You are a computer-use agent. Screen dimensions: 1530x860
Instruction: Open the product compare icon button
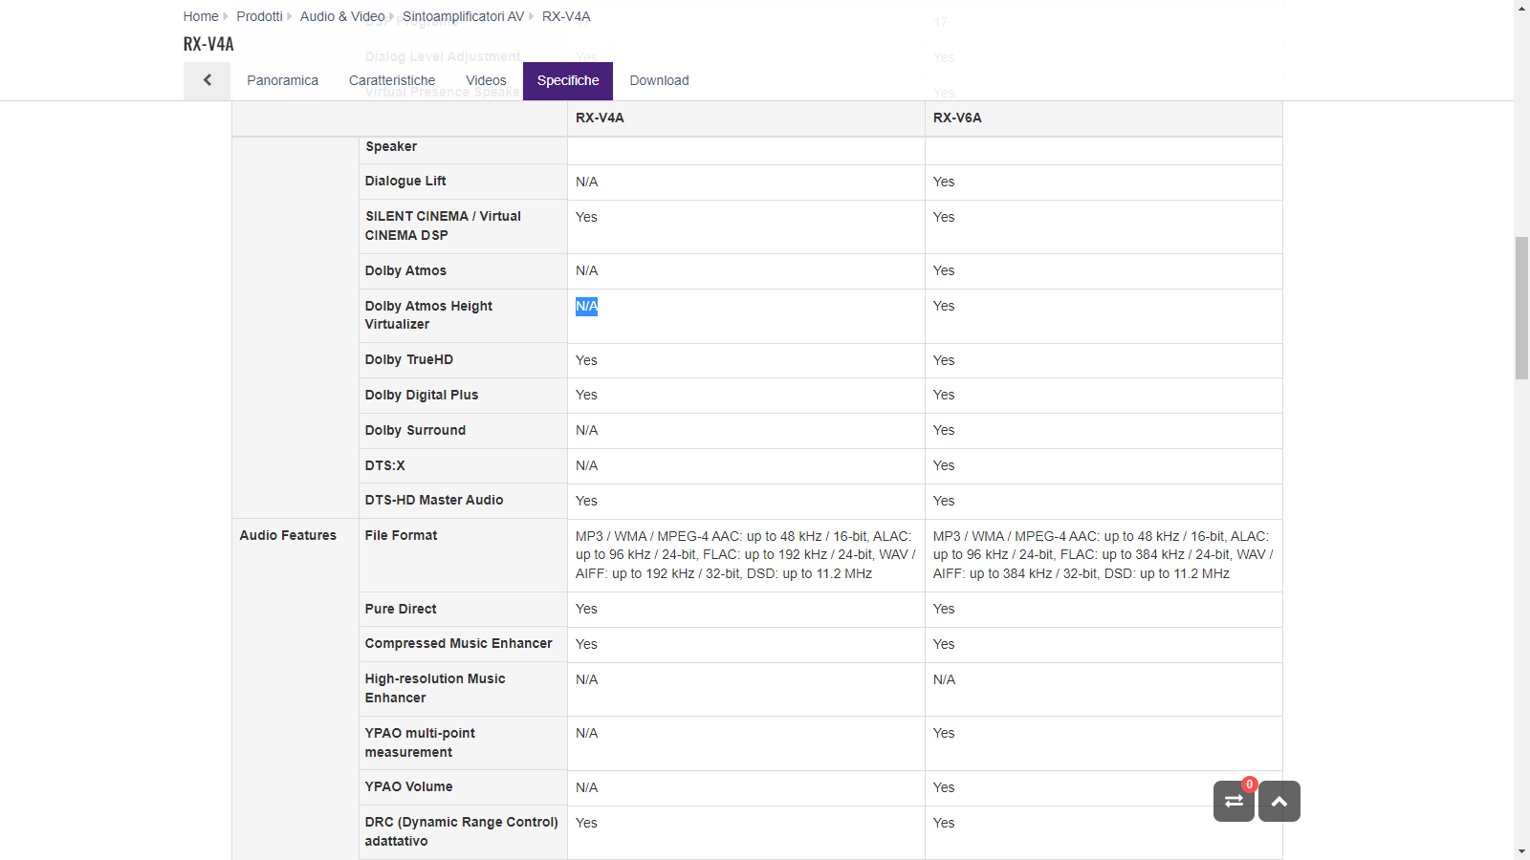1234,801
